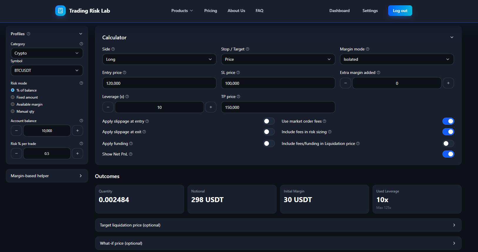Screen dimensions: 478x252
Task: Increase leverage with the plus button
Action: click(x=211, y=107)
